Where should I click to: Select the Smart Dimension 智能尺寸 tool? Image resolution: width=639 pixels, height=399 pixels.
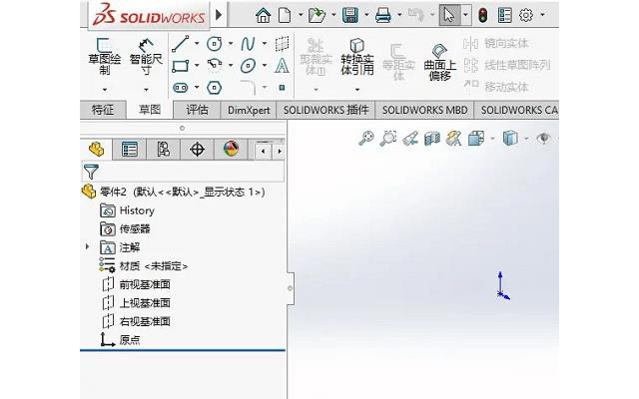(x=146, y=57)
